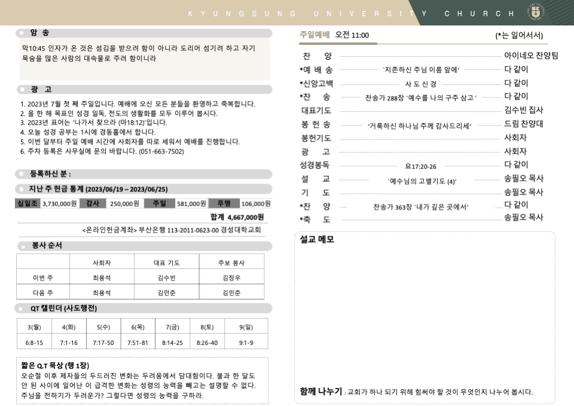Click "사 도 신 경" in the worship order
The width and height of the screenshot is (574, 406).
click(420, 84)
